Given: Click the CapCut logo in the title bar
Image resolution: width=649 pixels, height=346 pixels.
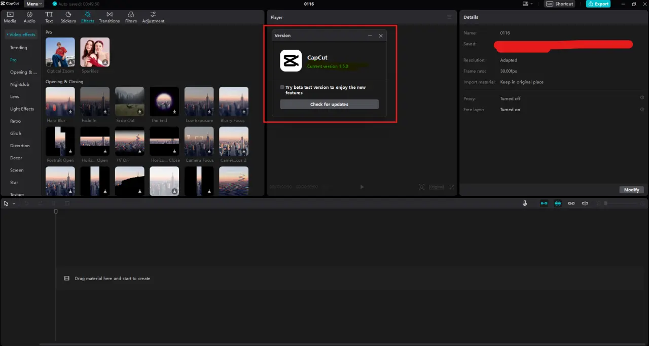Looking at the screenshot, I should (10, 4).
